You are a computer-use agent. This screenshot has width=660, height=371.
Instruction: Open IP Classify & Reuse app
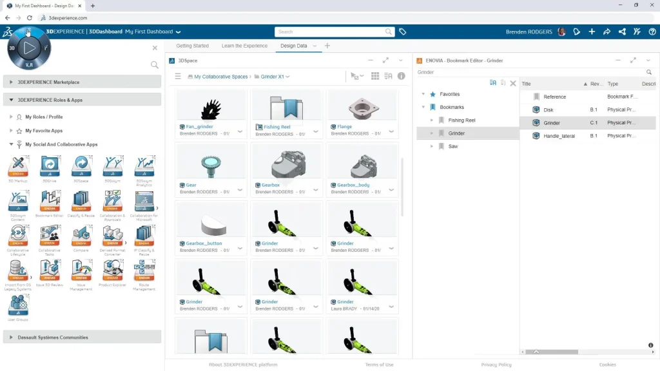(144, 236)
